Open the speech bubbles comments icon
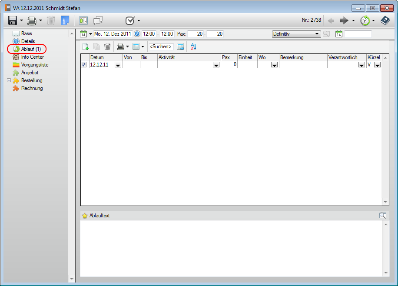Image resolution: width=398 pixels, height=286 pixels. coord(98,20)
